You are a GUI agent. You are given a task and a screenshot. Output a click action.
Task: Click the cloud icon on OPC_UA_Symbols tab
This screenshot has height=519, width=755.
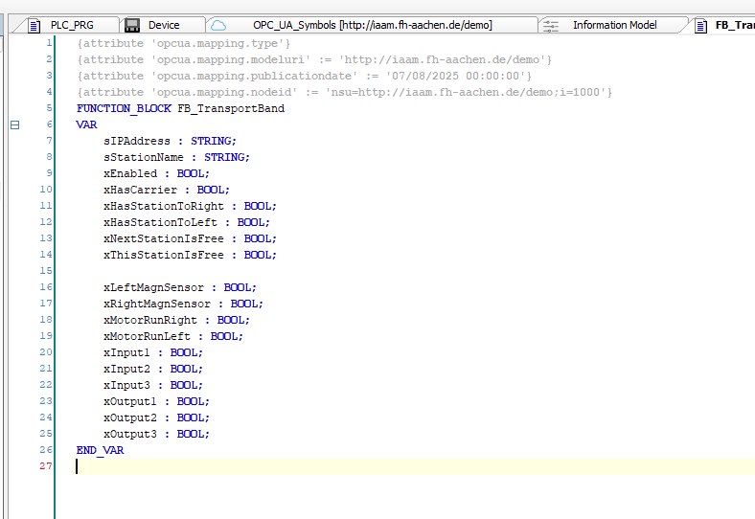[x=218, y=26]
